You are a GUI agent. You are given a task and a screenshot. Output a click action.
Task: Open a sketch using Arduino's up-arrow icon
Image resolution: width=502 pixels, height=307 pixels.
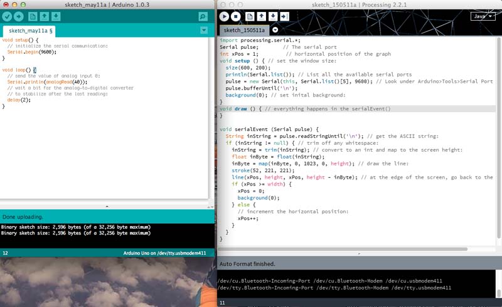[x=44, y=16]
